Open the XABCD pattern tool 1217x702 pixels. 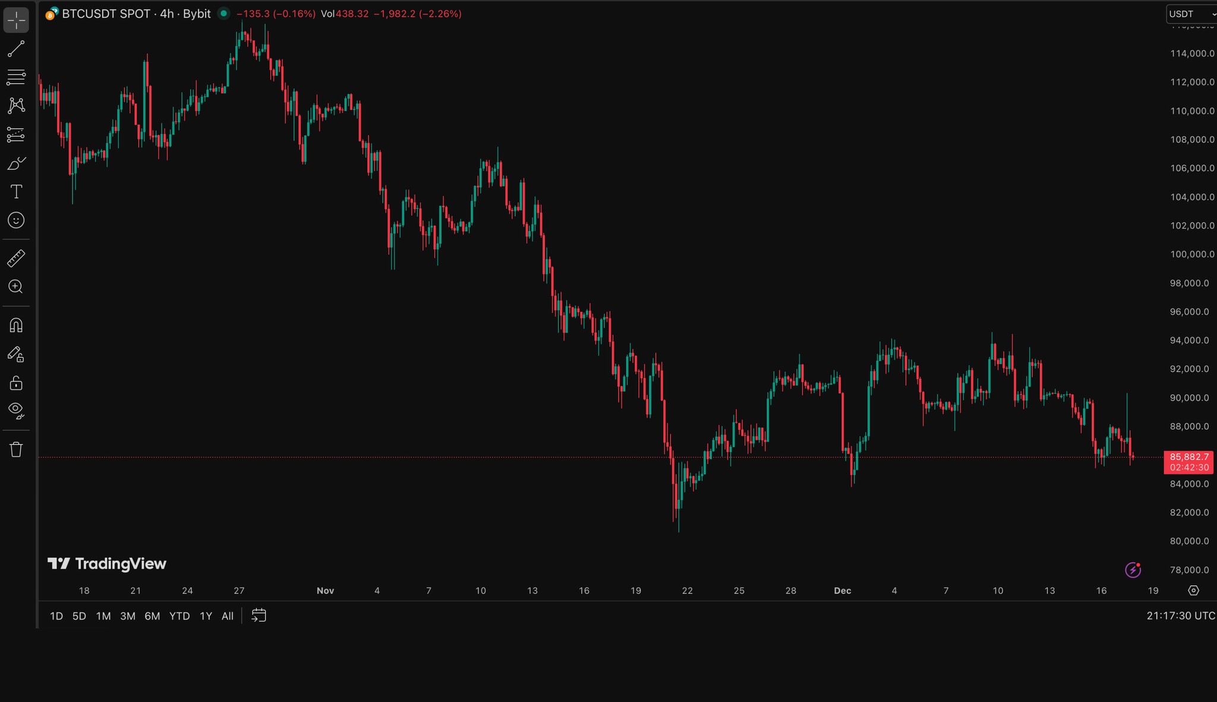click(16, 105)
